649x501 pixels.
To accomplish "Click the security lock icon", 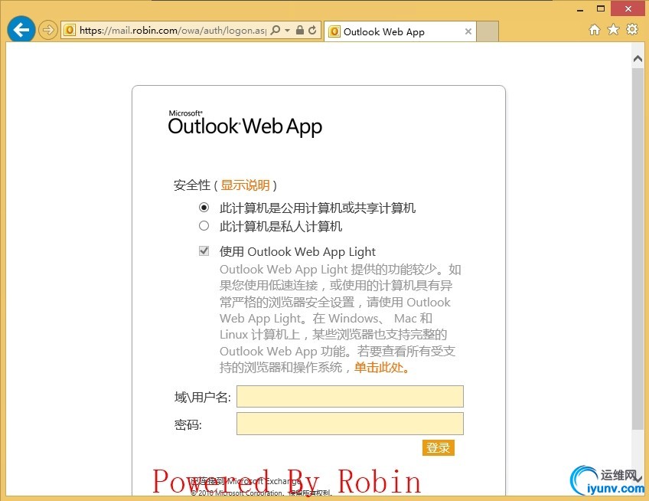I will tap(300, 30).
